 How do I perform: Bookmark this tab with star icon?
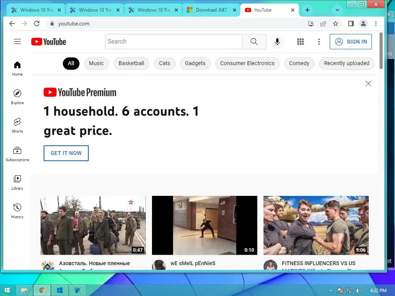(336, 24)
